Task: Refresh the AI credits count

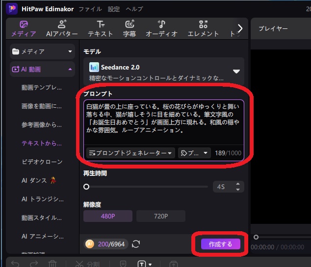Action: tap(136, 244)
